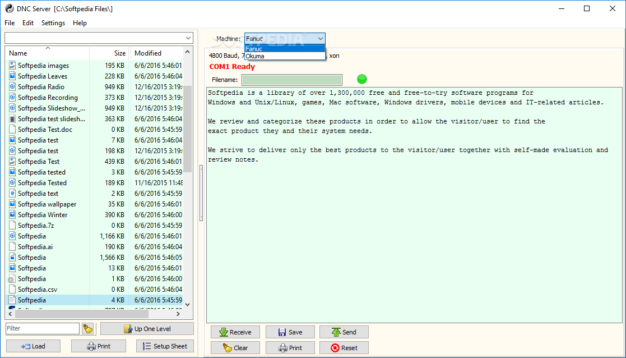Viewport: 626px width, 358px height.
Task: Open the File menu
Action: [10, 23]
